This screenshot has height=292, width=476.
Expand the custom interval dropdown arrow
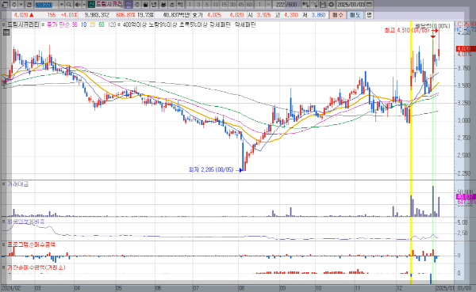click(x=269, y=5)
